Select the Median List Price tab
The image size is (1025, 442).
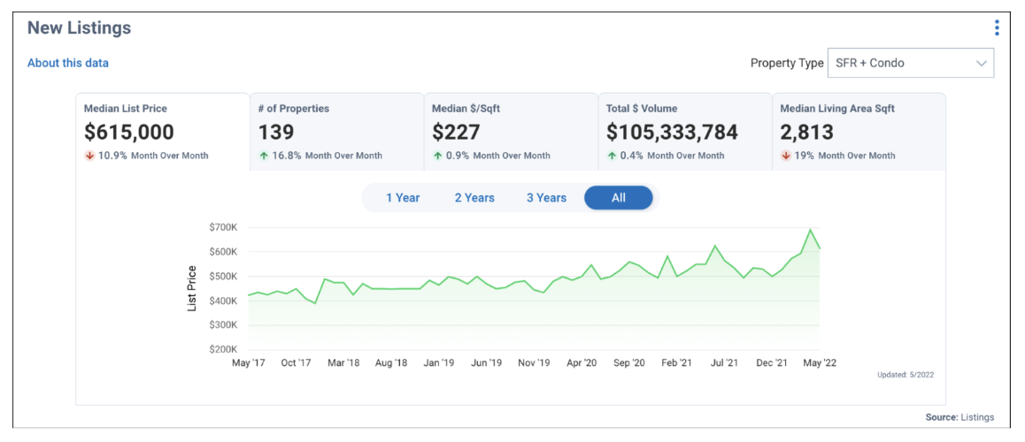(x=163, y=132)
